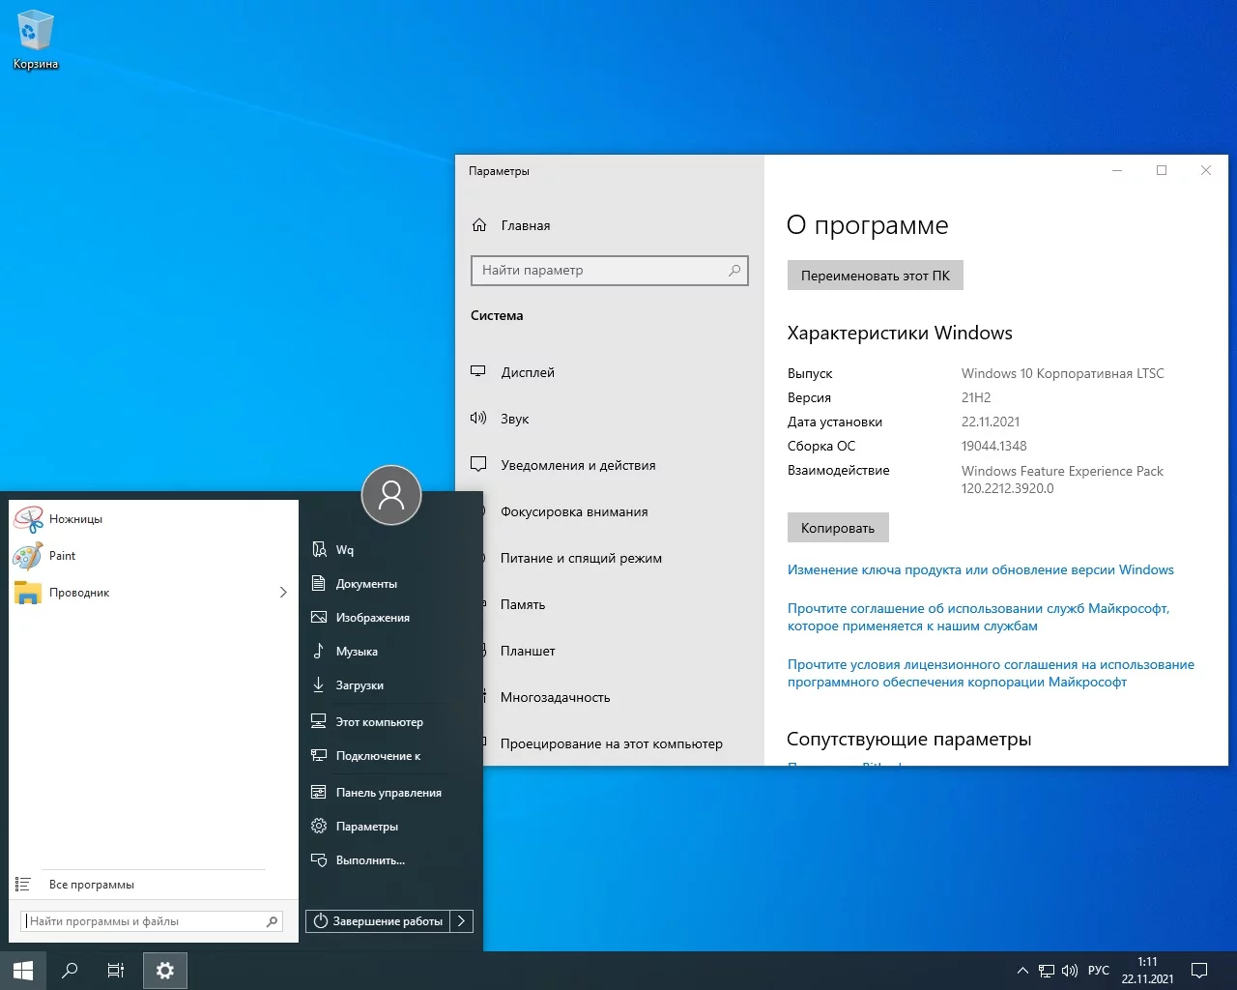Launch Ножницы snipping tool
1237x990 pixels.
(155, 519)
